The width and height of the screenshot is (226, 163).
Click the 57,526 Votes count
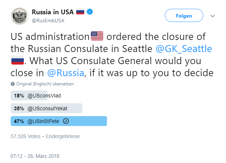point(26,136)
